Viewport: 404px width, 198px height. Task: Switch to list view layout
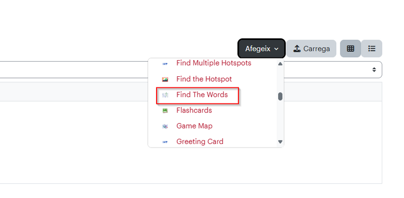click(372, 48)
